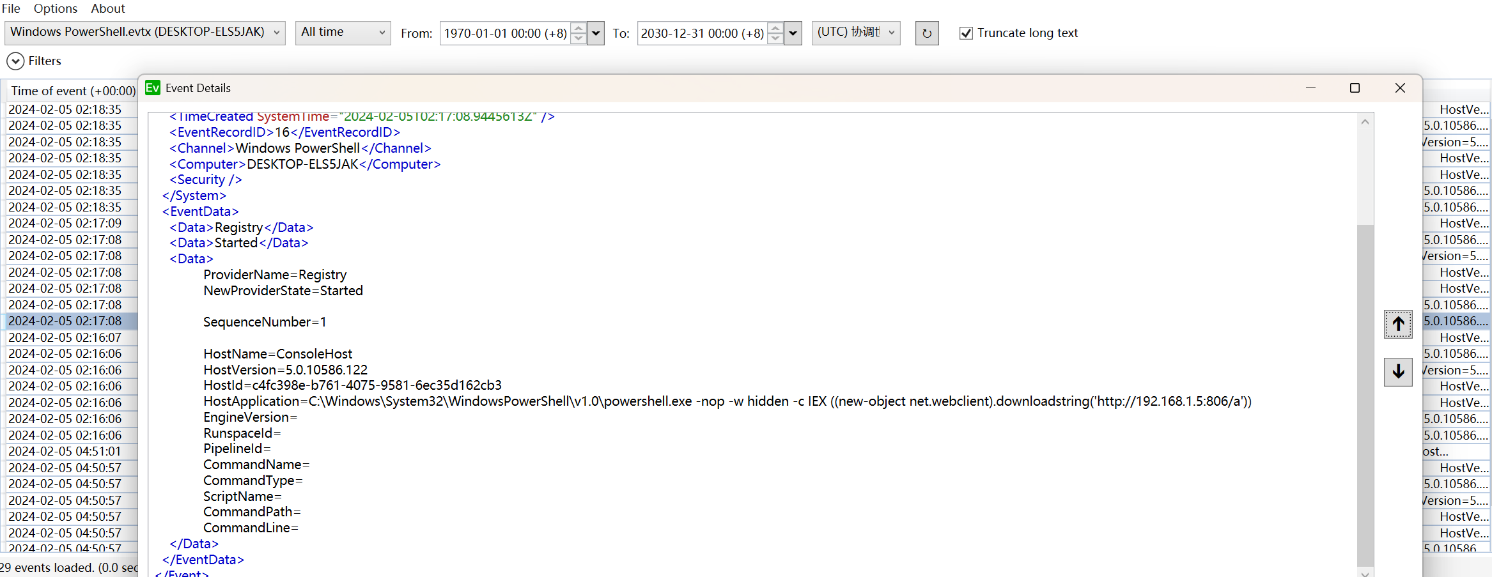
Task: Click the scroll up arrow in Event Details
Action: [x=1365, y=121]
